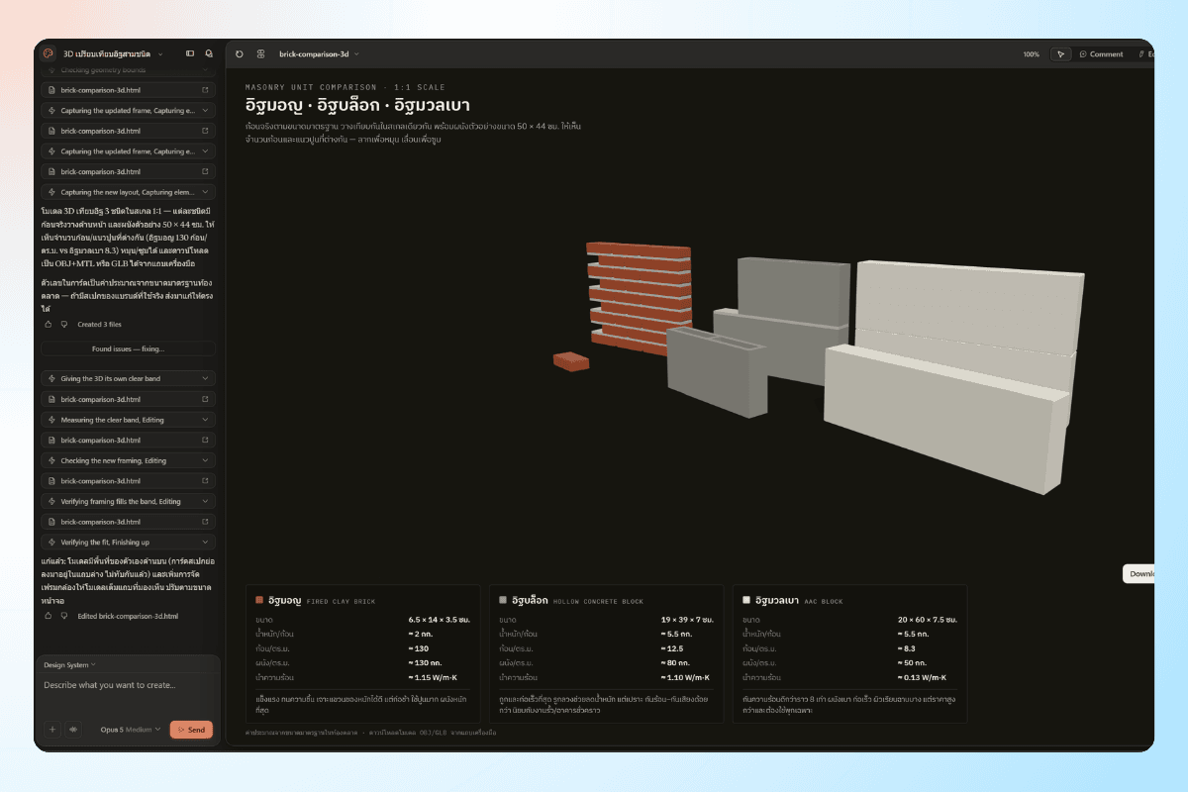
Task: Expand 'Measuring the clear band, Editing' step
Action: [x=129, y=420]
